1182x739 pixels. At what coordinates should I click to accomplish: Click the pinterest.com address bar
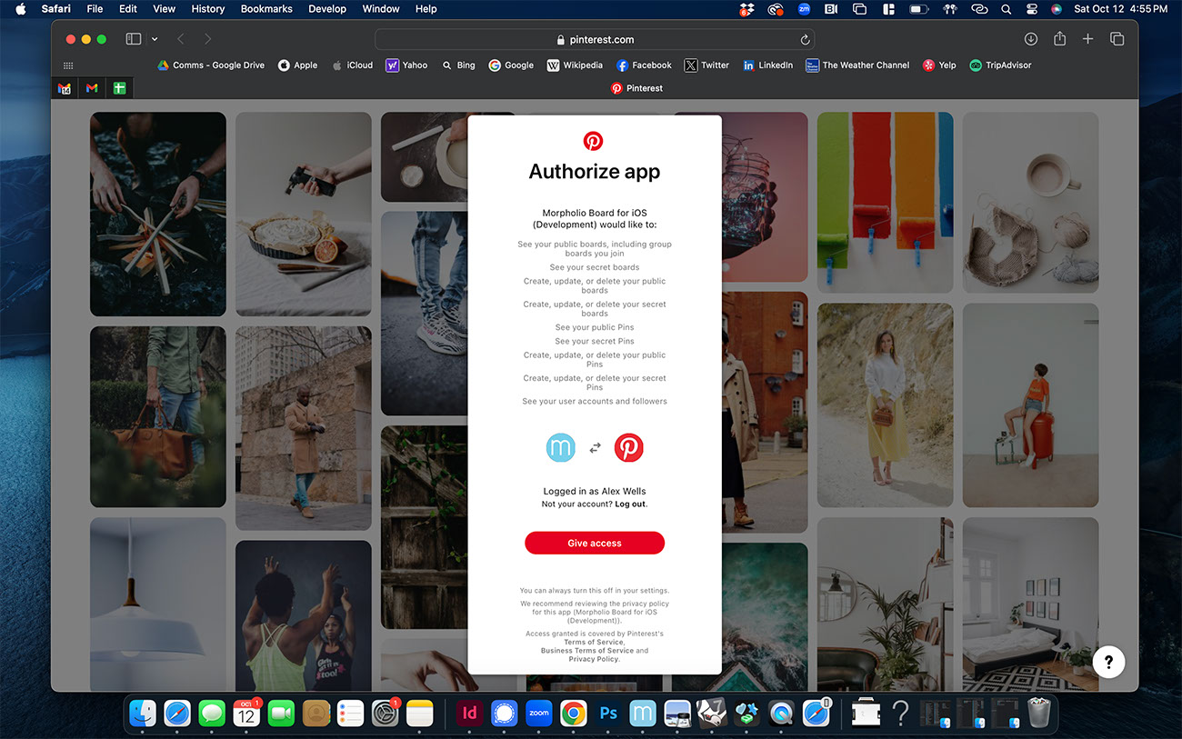tap(595, 40)
